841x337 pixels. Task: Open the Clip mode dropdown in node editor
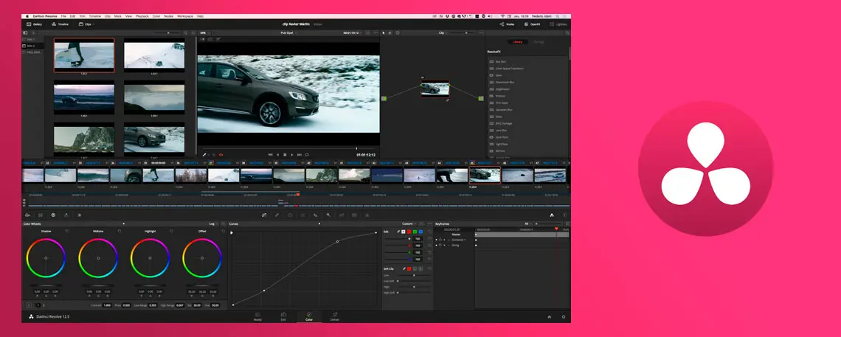click(x=443, y=32)
